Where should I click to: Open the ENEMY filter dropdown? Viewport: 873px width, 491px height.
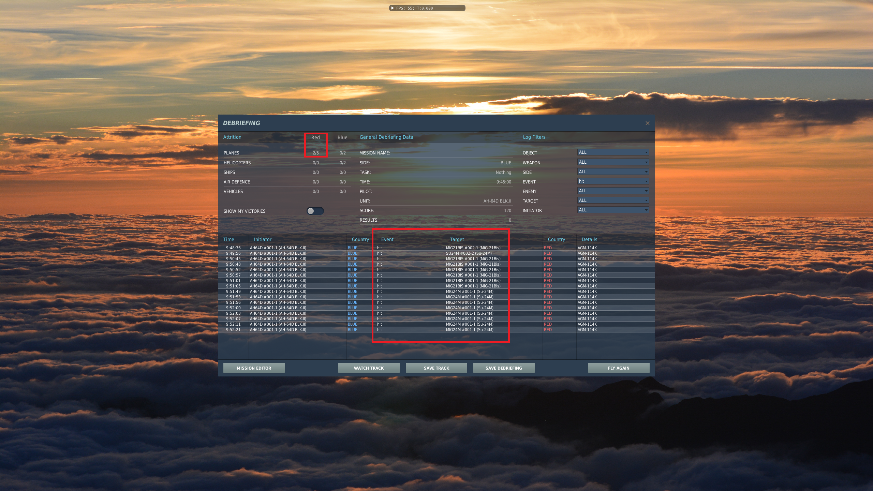(x=613, y=191)
